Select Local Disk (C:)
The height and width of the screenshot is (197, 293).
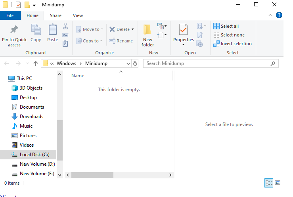(x=28, y=155)
